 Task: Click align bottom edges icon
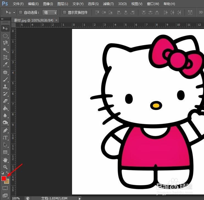[111, 12]
